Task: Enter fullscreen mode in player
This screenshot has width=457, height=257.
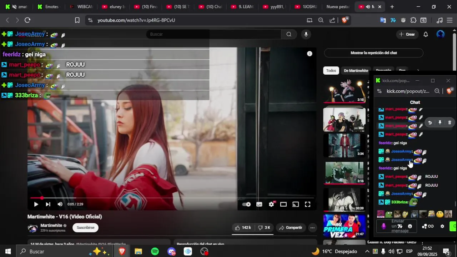Action: click(x=307, y=205)
